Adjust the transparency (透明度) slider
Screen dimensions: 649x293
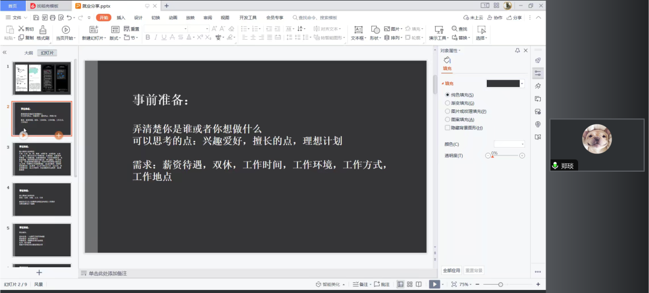(x=494, y=156)
